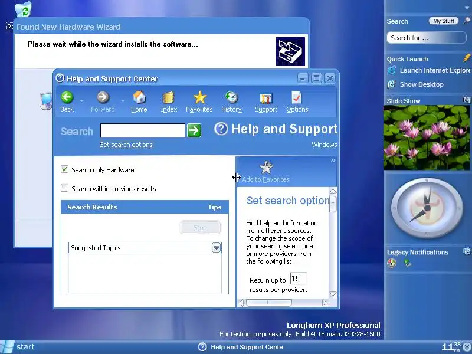Viewport: 472px width, 354px height.
Task: Click Launch Internet Explorer label
Action: pyautogui.click(x=435, y=70)
